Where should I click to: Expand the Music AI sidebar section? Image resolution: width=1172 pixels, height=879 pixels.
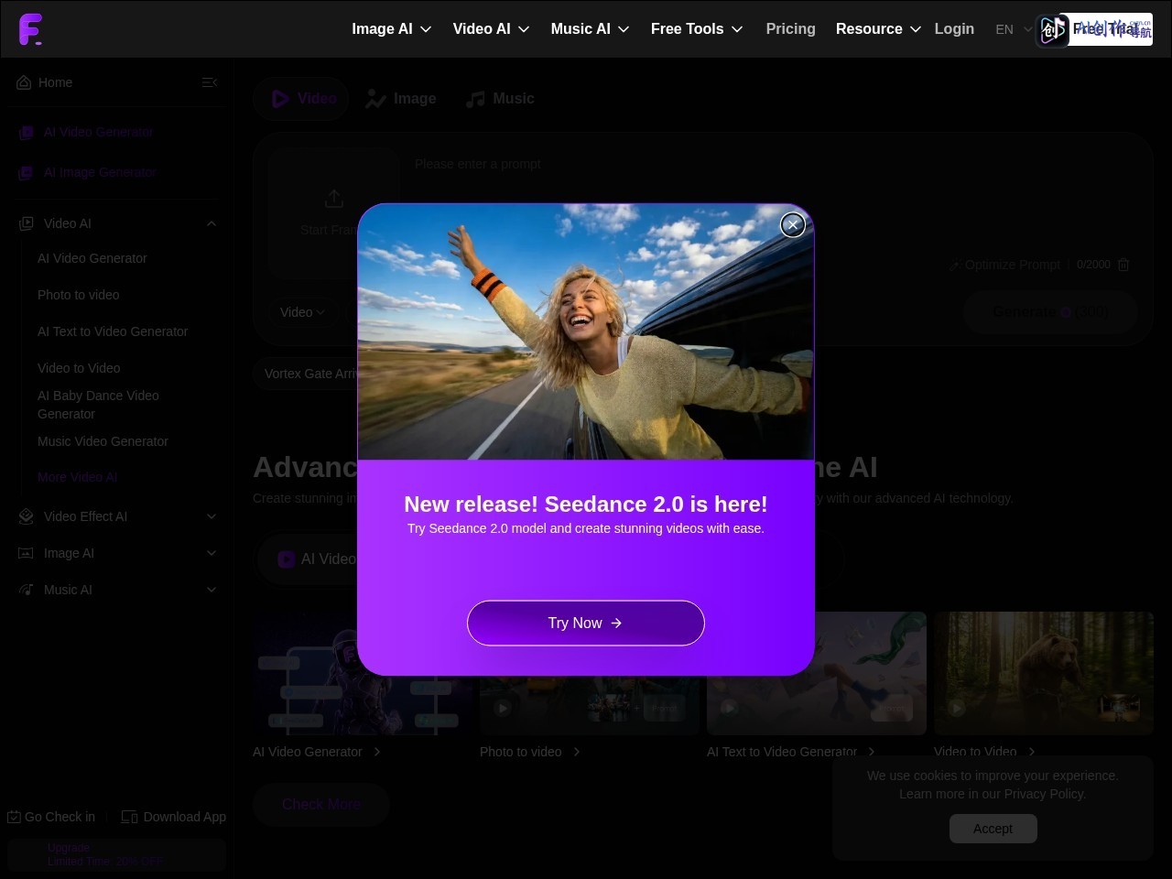[x=212, y=590]
